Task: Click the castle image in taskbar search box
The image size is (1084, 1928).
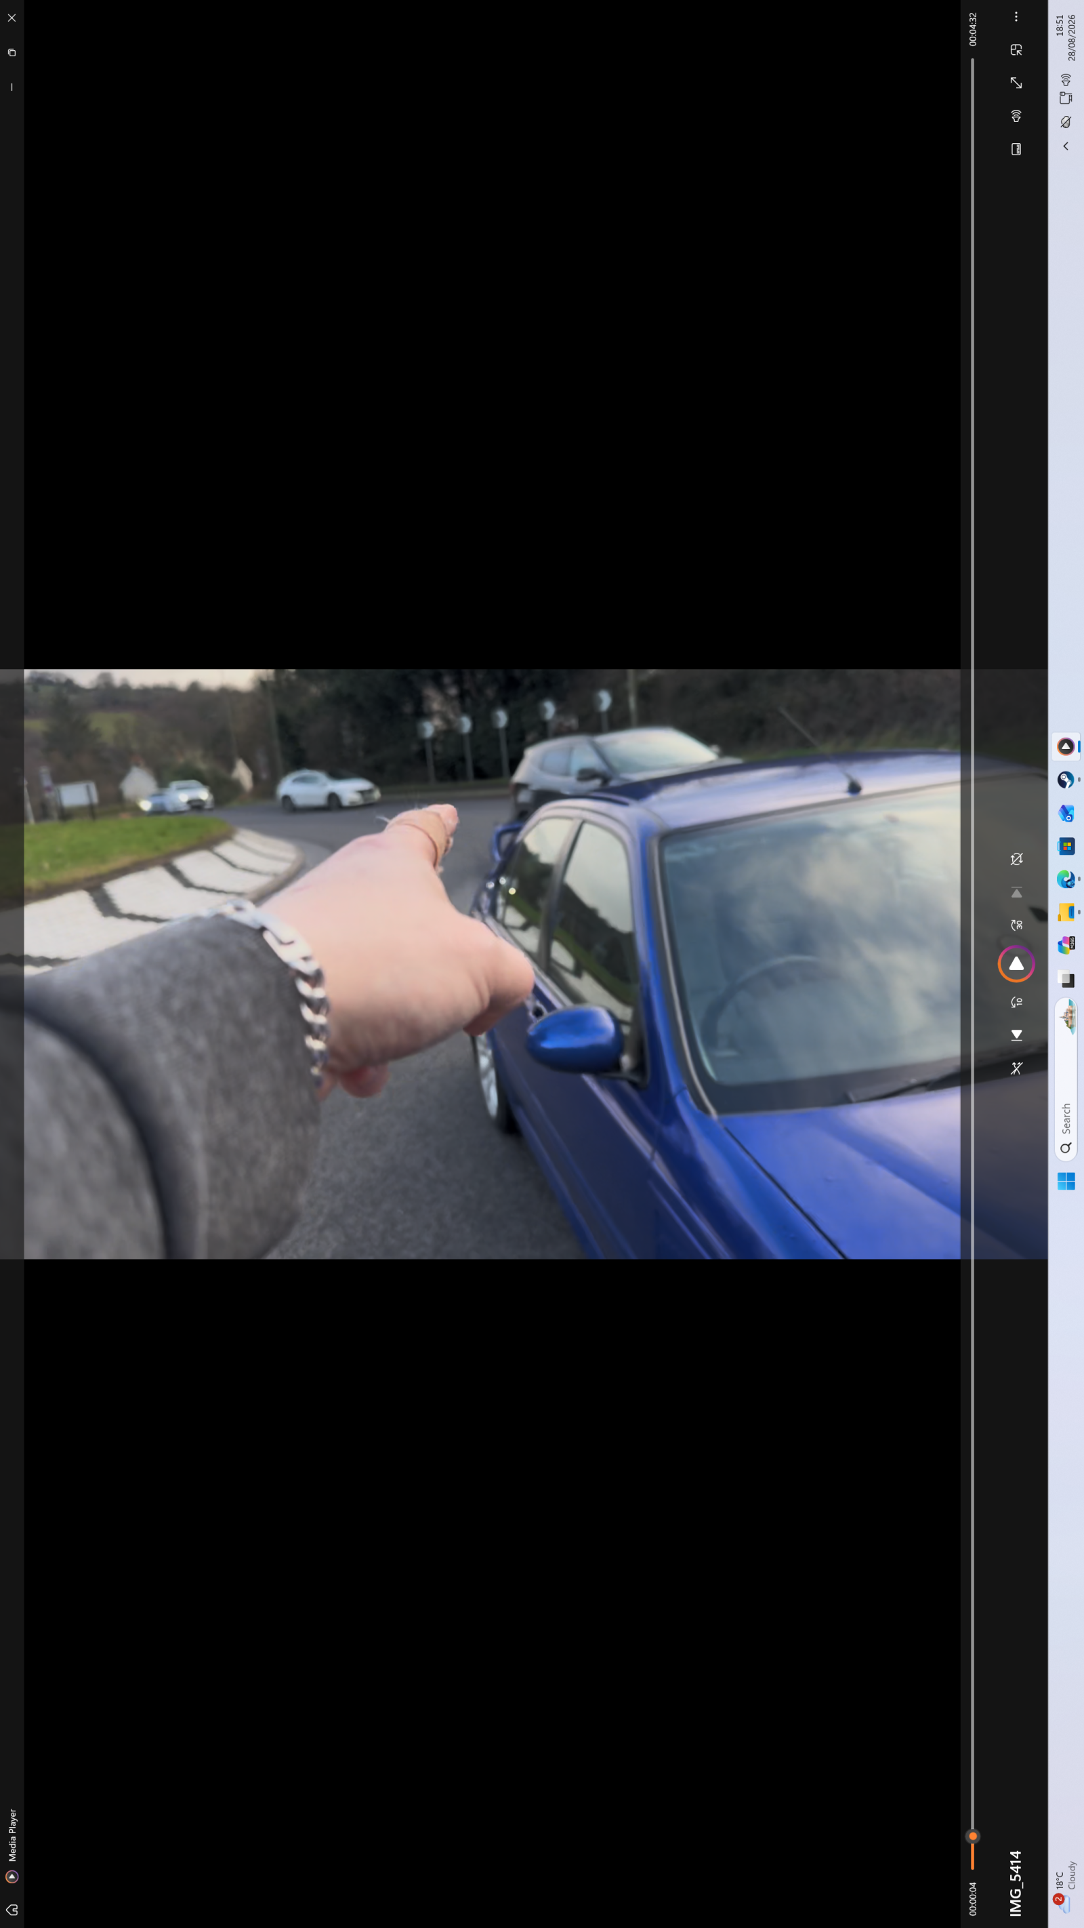Action: (x=1068, y=1016)
